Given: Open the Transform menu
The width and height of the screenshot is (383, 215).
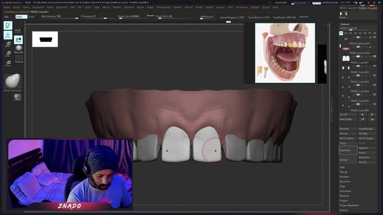Looking at the screenshot, I should pos(242,7).
